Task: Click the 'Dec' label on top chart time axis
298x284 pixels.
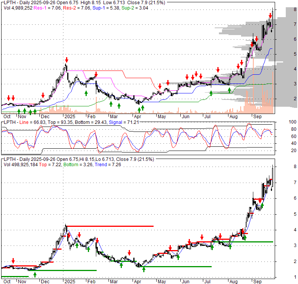Action: [45, 116]
